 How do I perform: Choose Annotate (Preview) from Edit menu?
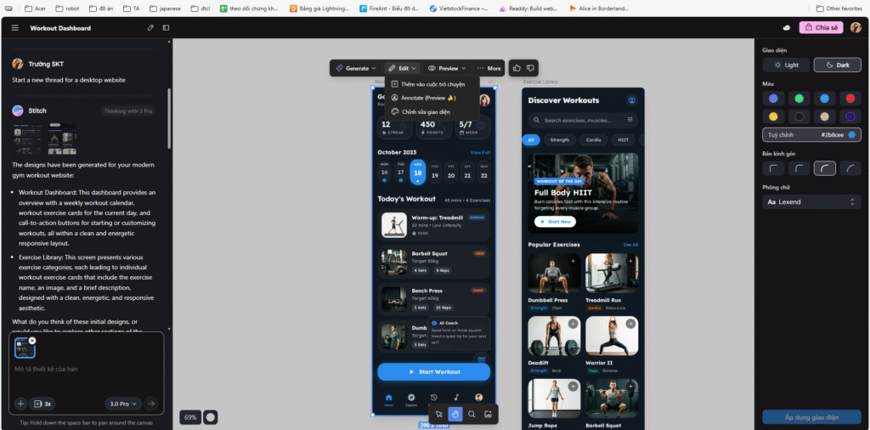click(x=428, y=98)
